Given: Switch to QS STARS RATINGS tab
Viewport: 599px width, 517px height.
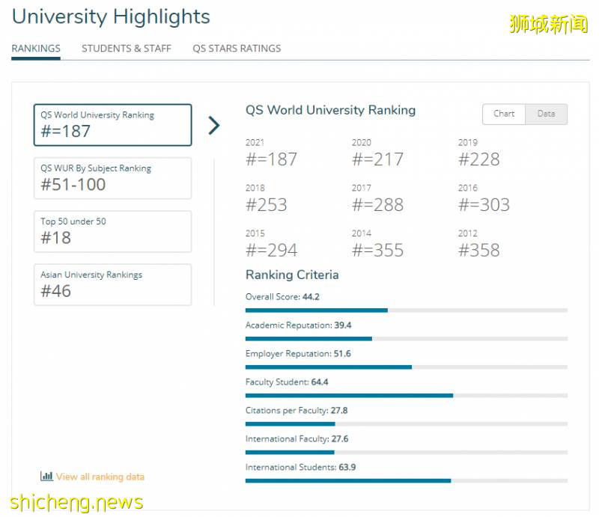Looking at the screenshot, I should pos(237,49).
